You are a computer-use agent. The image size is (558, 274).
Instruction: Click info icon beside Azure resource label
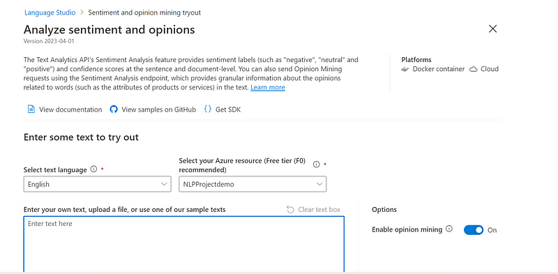(x=317, y=165)
